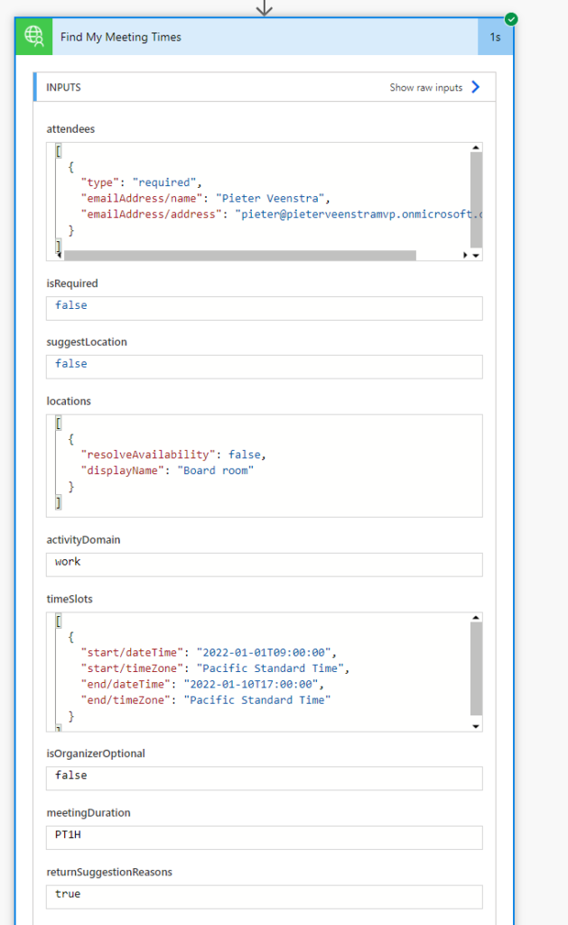The image size is (568, 925).
Task: Click the start/dateTime value 2022-01-01T09:00:00
Action: pyautogui.click(x=264, y=652)
